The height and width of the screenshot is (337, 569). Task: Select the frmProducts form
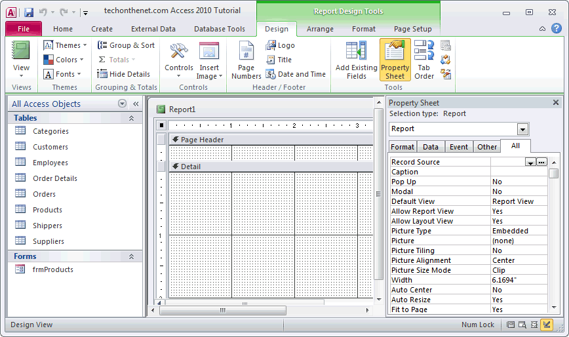pos(75,269)
